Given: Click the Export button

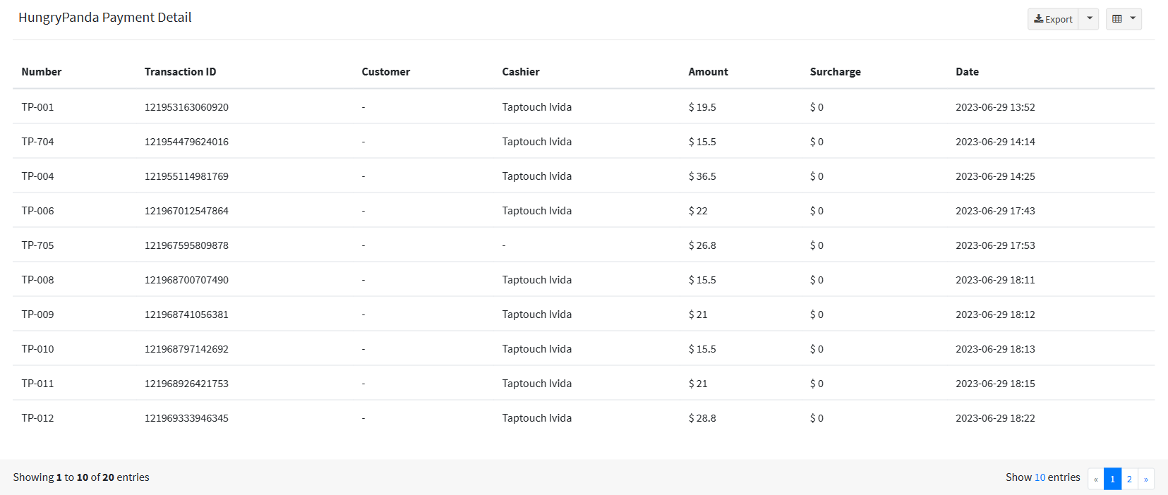Looking at the screenshot, I should 1053,19.
